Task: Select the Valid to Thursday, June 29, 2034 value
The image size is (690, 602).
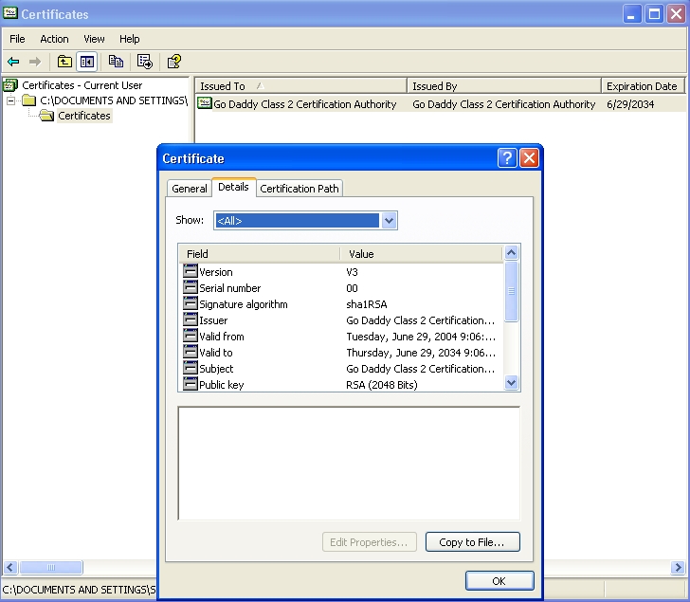Action: pos(421,353)
